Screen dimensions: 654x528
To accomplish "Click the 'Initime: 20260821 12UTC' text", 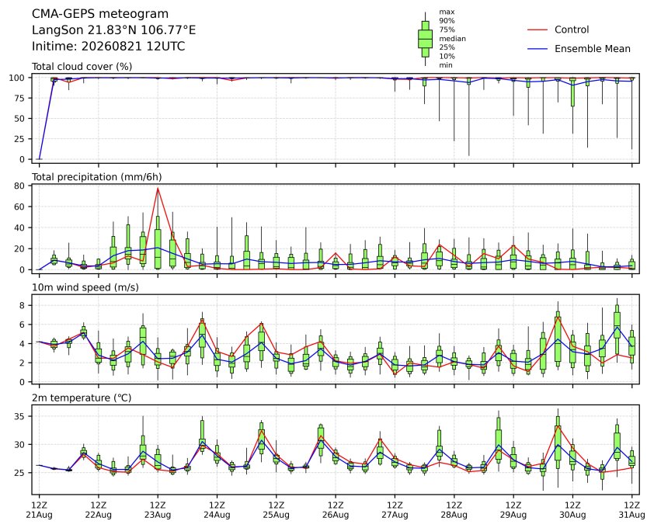I will pos(109,46).
